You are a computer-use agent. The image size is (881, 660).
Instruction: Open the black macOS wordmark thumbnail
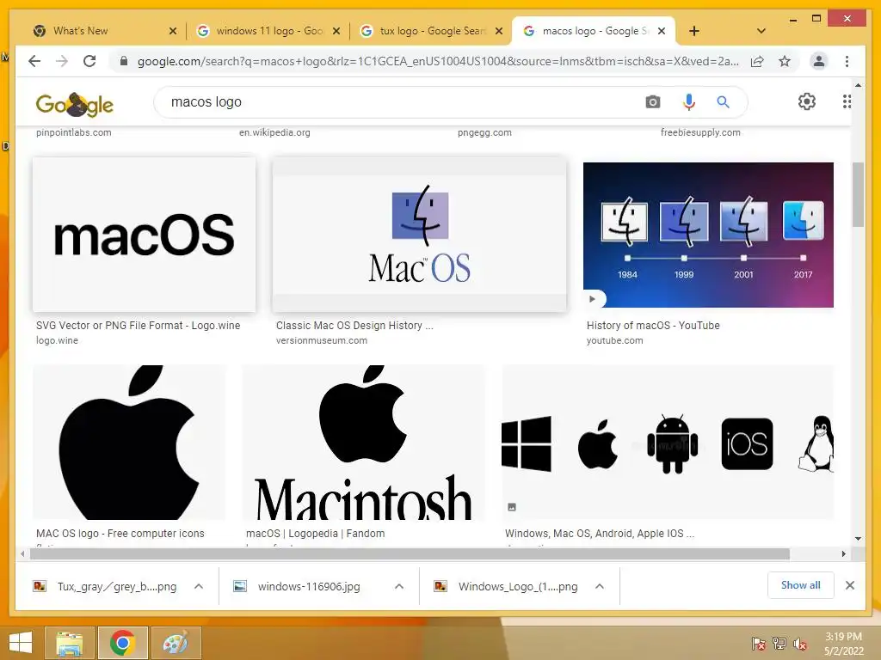[x=144, y=235]
